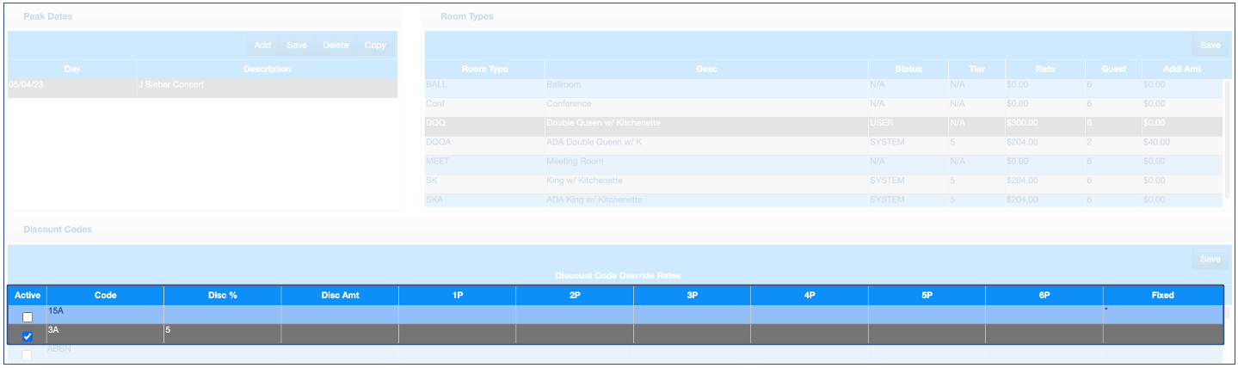The height and width of the screenshot is (368, 1238).
Task: Click Fixed cell for code 15A
Action: (1162, 315)
